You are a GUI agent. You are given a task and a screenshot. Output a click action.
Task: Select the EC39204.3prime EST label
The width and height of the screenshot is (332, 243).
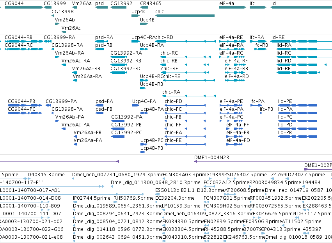click(175, 198)
